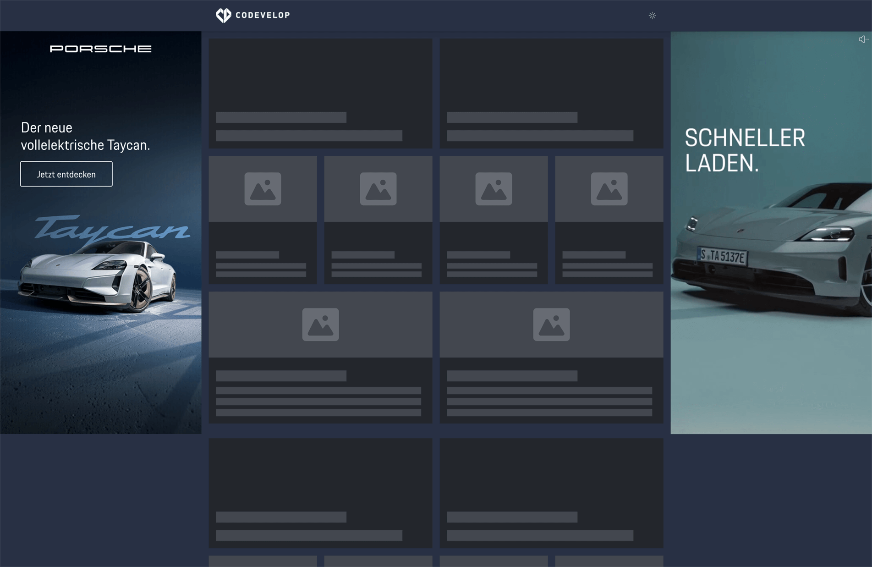Unmute the Porsche video ad speaker icon
Viewport: 872px width, 567px height.
(863, 39)
